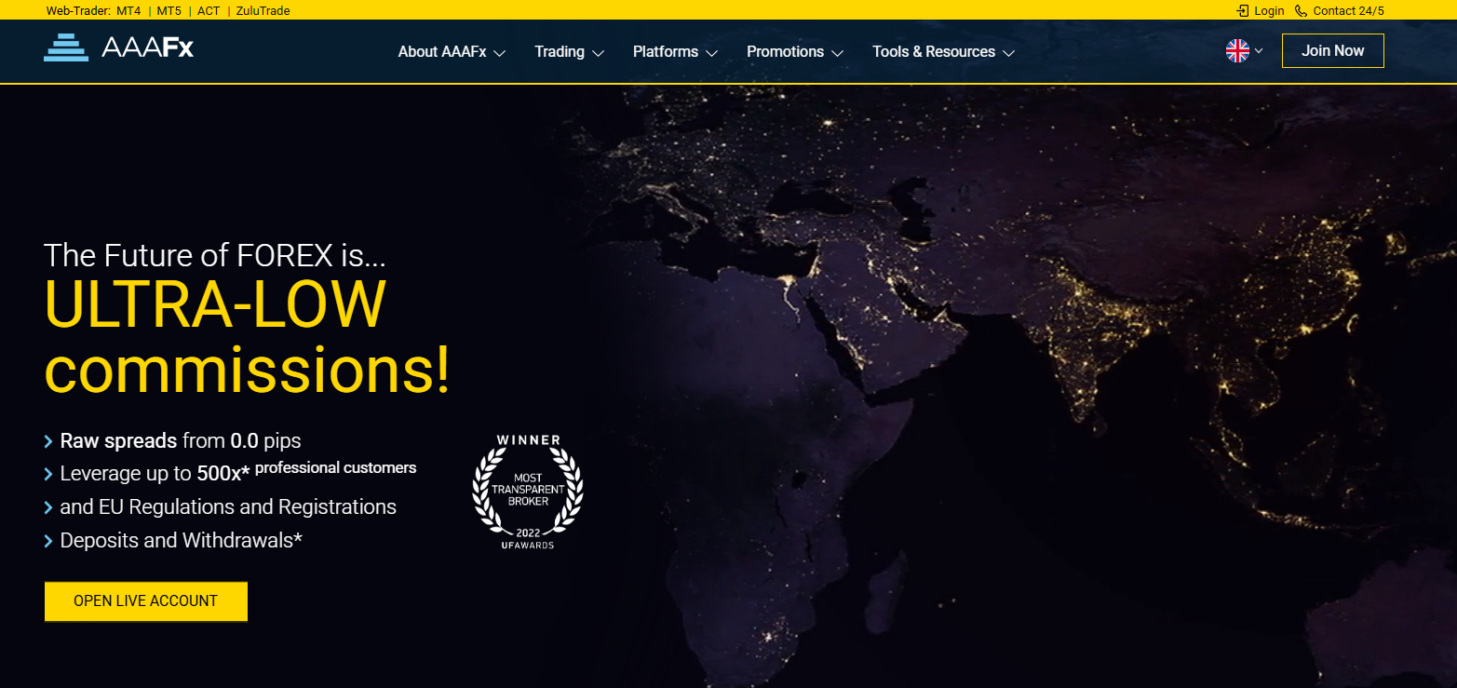The image size is (1457, 688).
Task: Open the Promotions menu
Action: [794, 52]
